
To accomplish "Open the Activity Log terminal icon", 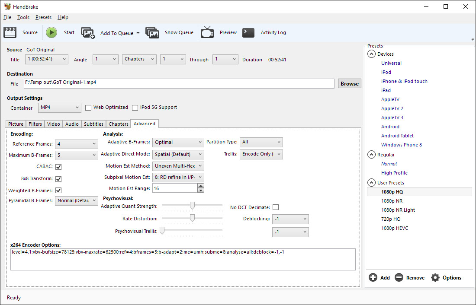I will 248,32.
